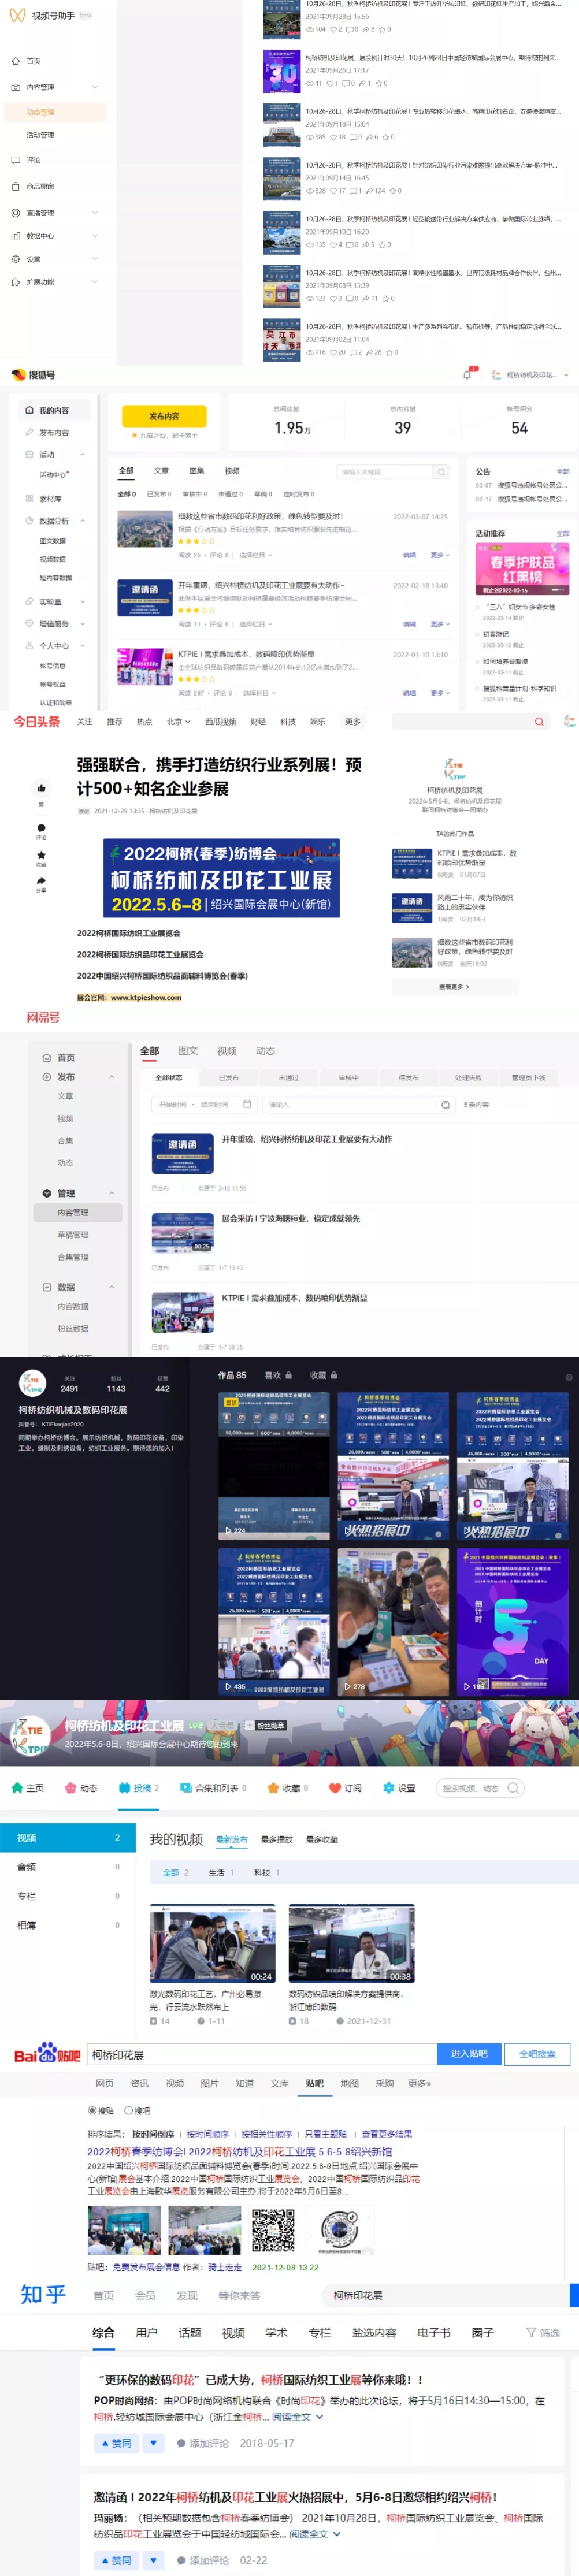Like the 今日头条 article with thumbs-up icon
The height and width of the screenshot is (2576, 579).
click(41, 788)
